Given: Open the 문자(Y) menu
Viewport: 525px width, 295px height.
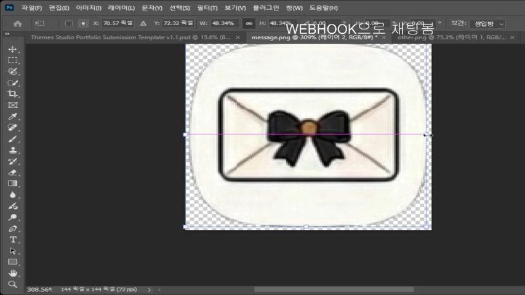Looking at the screenshot, I should coord(151,8).
